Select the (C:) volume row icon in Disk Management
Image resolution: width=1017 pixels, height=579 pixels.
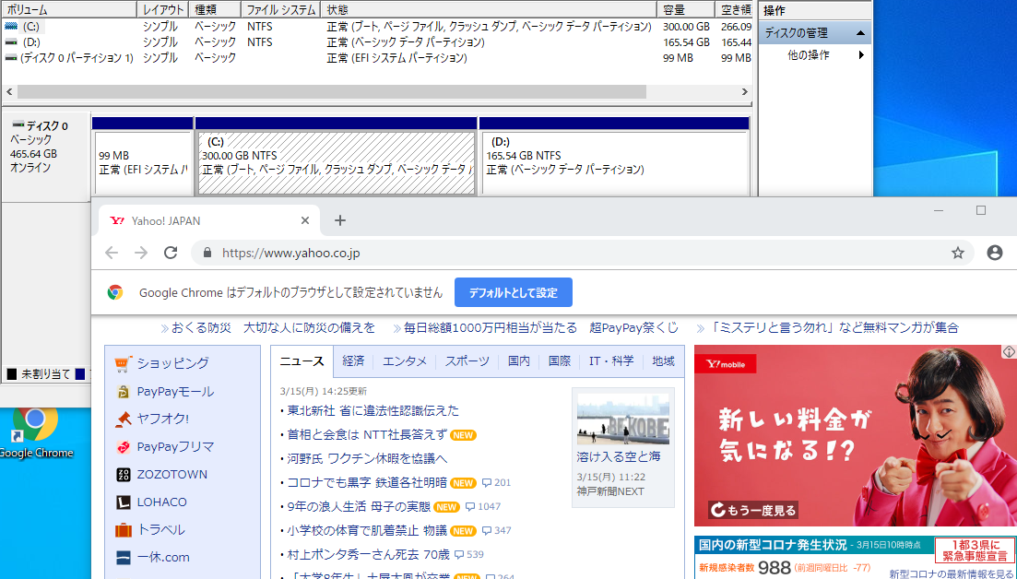tap(11, 27)
